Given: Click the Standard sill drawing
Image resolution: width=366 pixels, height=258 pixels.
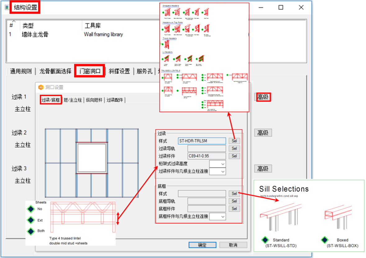Looking at the screenshot, I should click(x=281, y=217).
